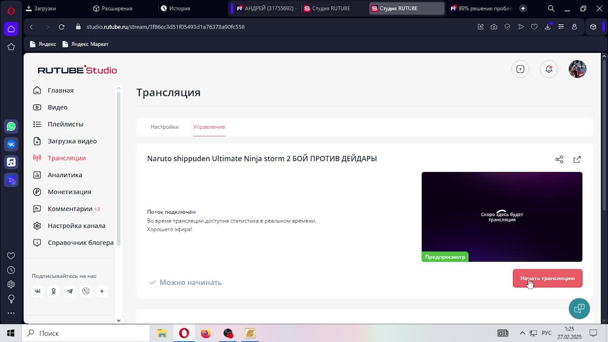
Task: Switch to the Настройки tab
Action: [164, 127]
